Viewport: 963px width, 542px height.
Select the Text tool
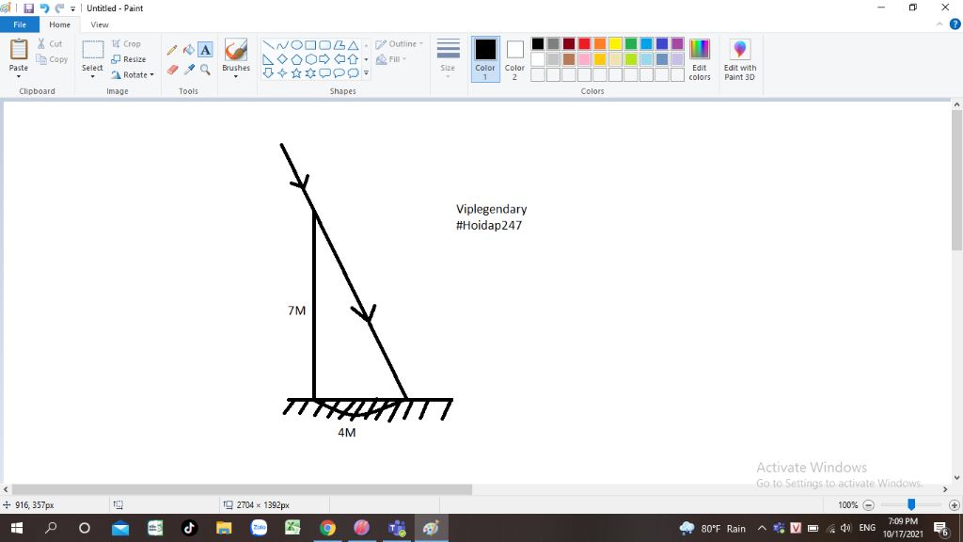tap(205, 50)
